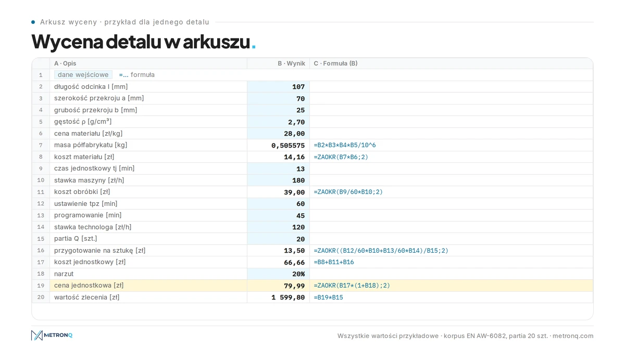Select the value 70 in column B

coord(278,98)
